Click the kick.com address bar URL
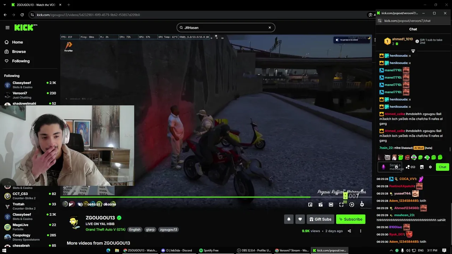 (88, 15)
